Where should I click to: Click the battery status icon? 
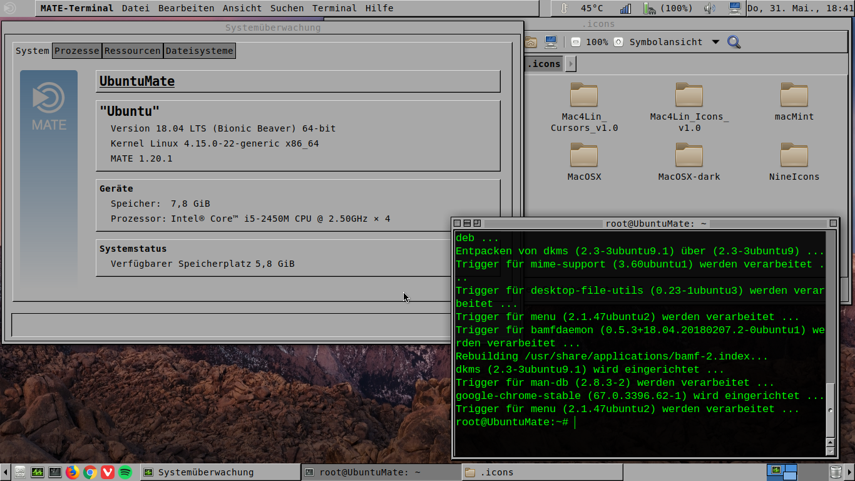click(649, 8)
